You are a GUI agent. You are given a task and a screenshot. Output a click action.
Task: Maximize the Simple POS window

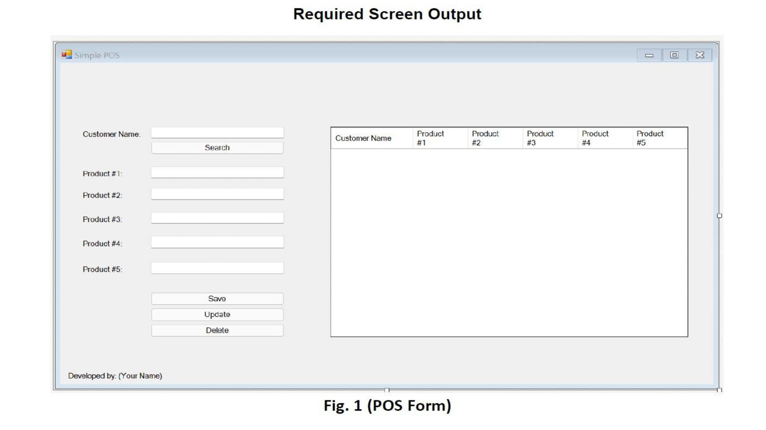(x=674, y=55)
